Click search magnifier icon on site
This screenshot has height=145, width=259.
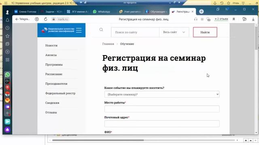coord(101,29)
